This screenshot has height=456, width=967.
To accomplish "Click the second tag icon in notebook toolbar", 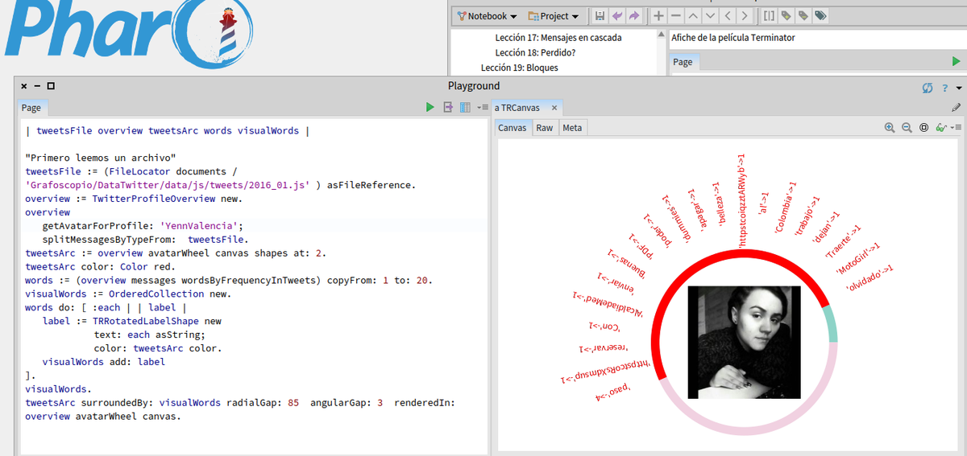I will 803,16.
